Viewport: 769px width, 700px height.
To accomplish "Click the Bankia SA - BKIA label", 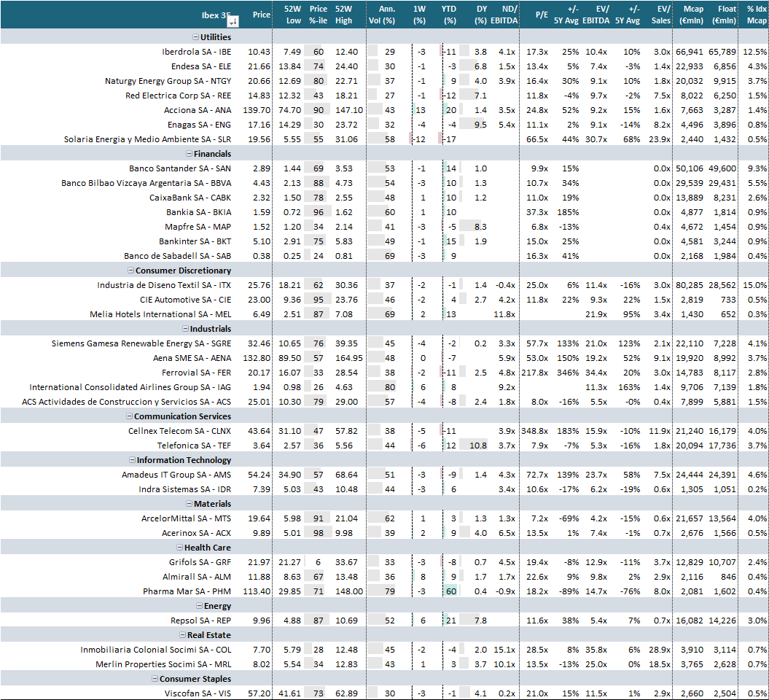I will (198, 212).
